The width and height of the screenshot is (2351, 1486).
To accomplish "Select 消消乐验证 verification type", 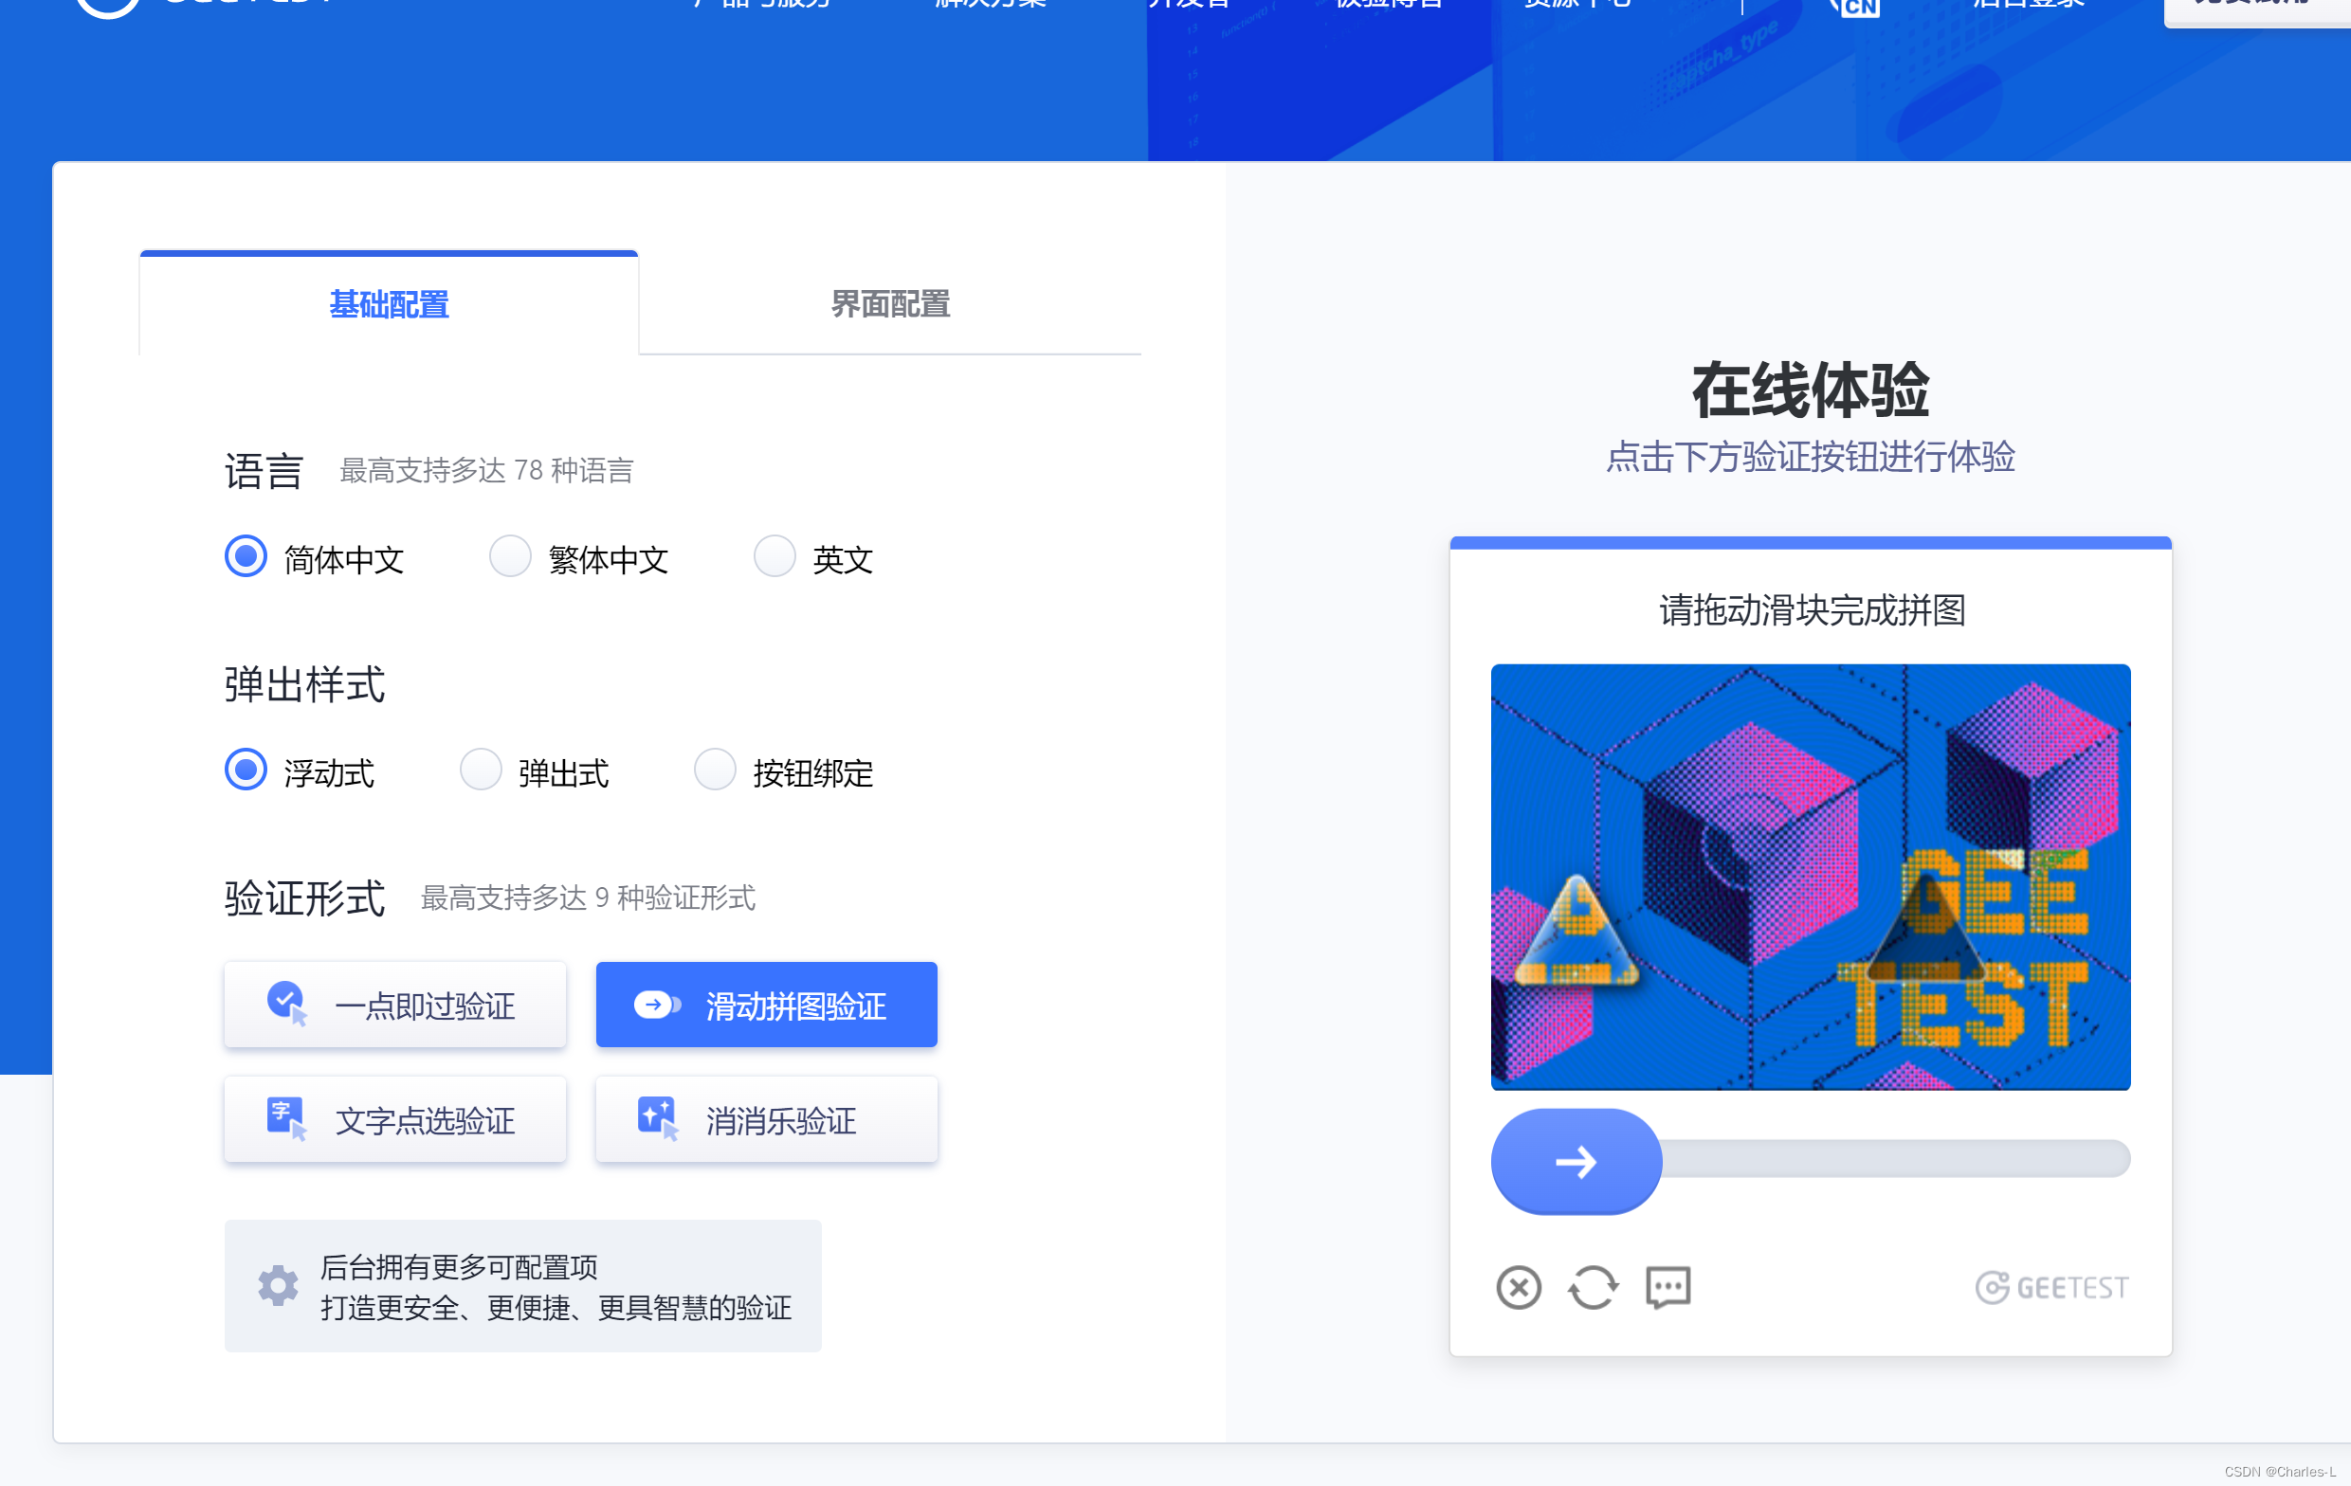I will 766,1120.
